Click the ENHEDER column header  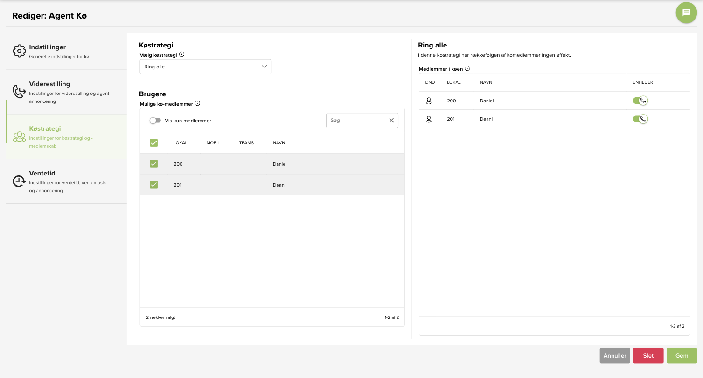(x=642, y=82)
